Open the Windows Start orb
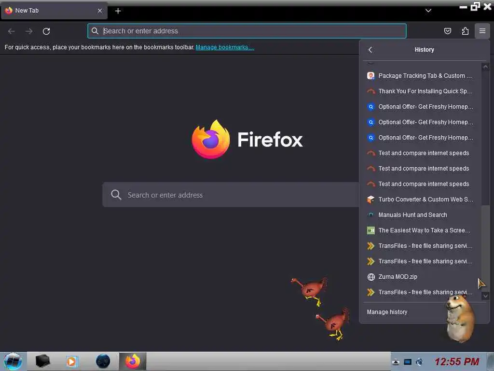The height and width of the screenshot is (371, 494). click(x=13, y=361)
